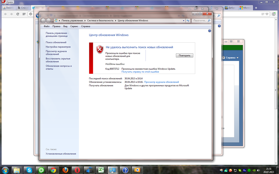Open Поиск обновлений in sidebar
279x174 pixels.
point(56,42)
